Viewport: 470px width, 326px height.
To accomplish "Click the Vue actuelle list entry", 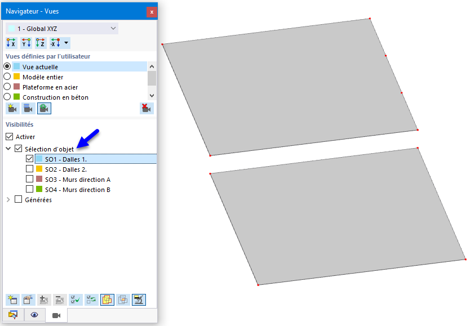I will 79,66.
